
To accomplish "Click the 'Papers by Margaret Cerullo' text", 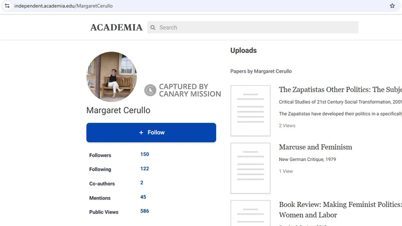I will point(261,71).
